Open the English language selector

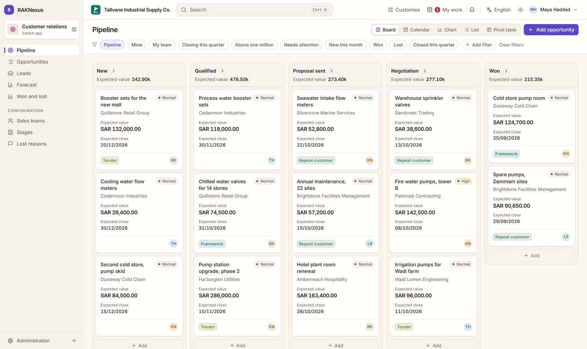(499, 10)
